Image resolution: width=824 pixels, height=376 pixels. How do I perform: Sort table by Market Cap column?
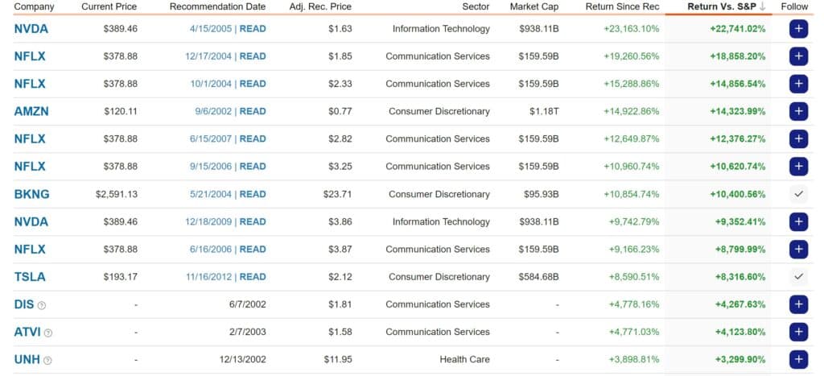pos(534,6)
